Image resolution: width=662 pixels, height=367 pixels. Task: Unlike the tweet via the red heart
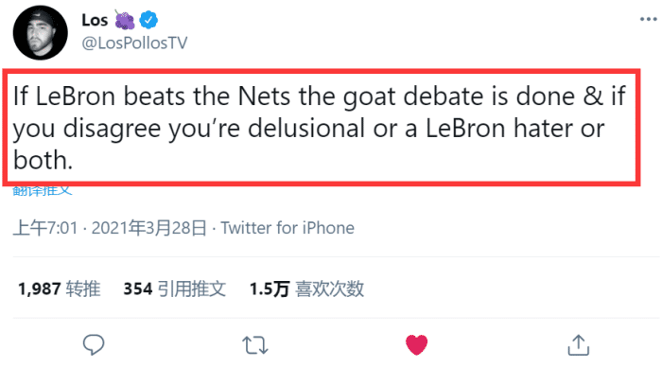coord(416,344)
